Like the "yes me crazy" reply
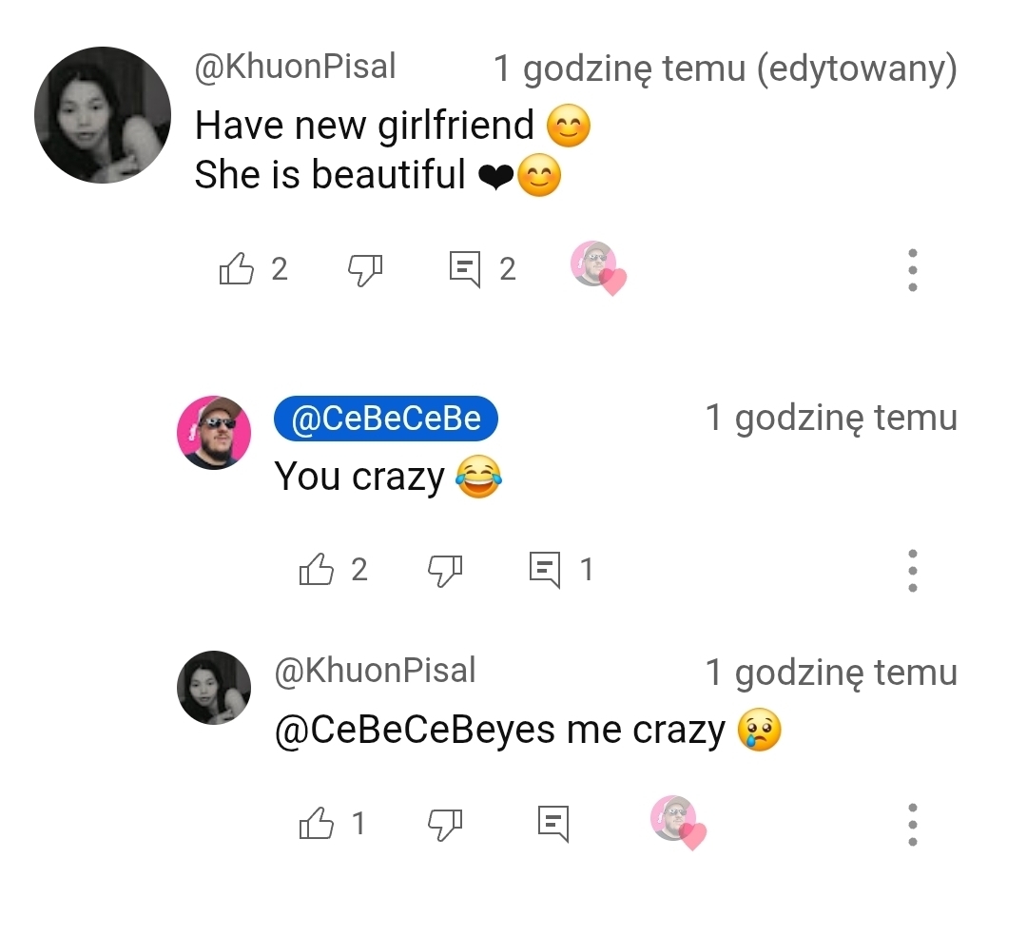 point(317,823)
